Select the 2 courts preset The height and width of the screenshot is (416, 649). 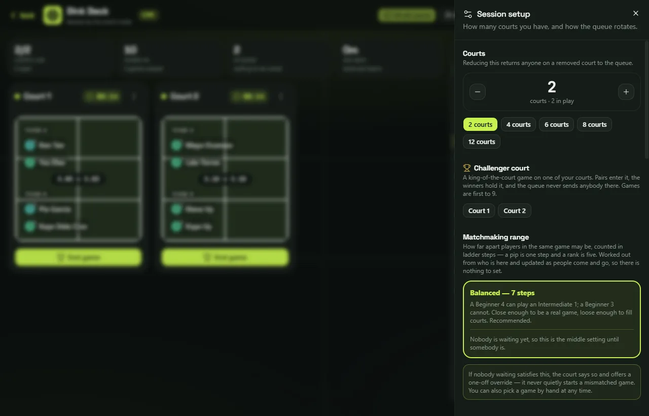(x=480, y=124)
